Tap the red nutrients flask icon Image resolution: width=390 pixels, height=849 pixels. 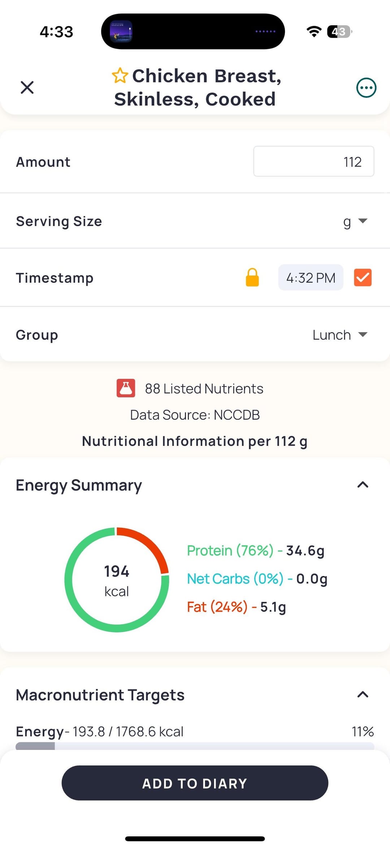coord(126,388)
